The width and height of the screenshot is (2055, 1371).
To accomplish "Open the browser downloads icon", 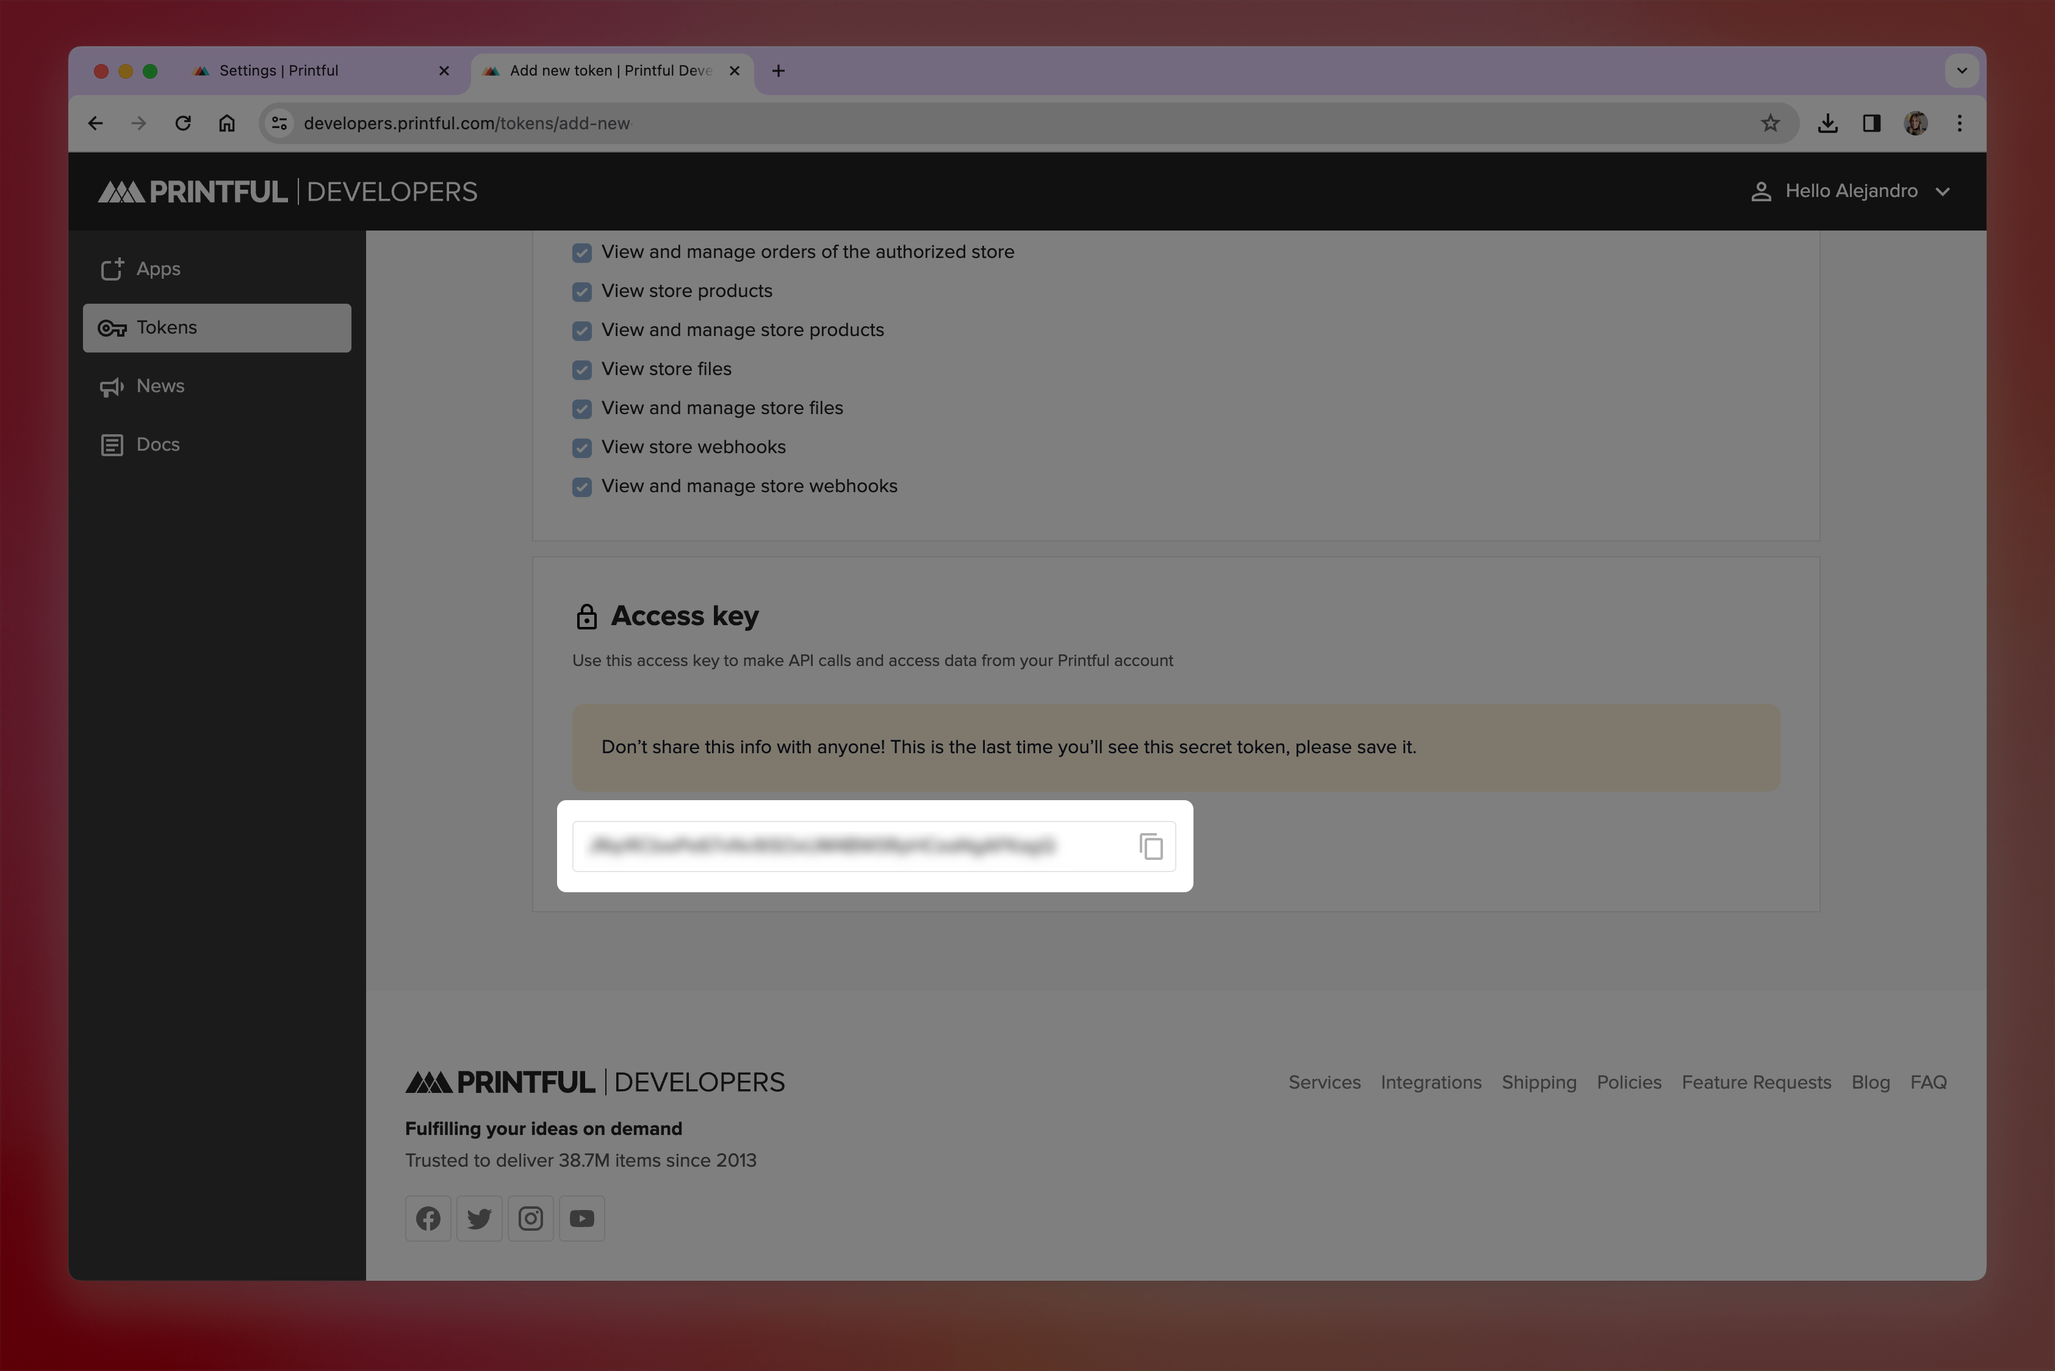I will coord(1827,123).
